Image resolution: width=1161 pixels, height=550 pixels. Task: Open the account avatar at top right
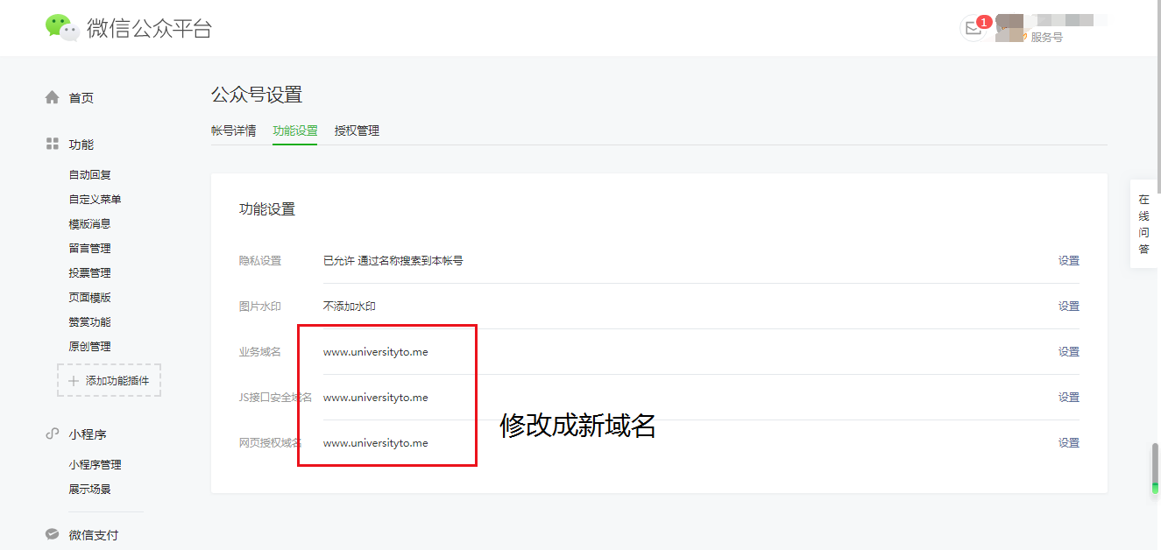coord(1009,28)
